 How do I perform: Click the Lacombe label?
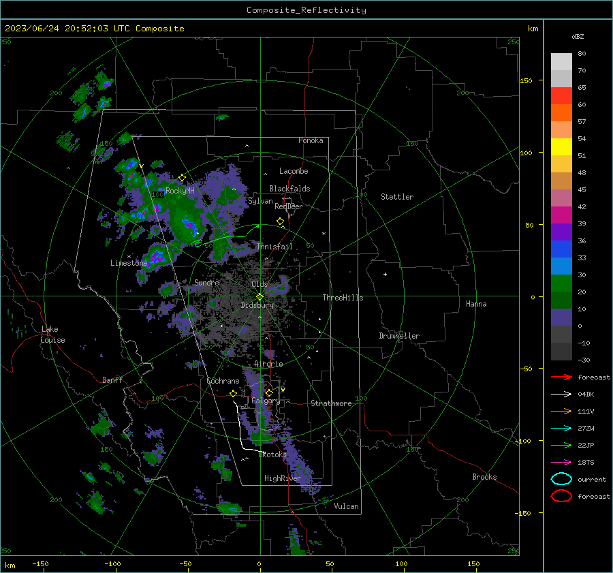[294, 171]
